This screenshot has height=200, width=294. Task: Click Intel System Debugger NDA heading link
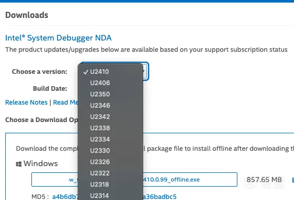58,38
